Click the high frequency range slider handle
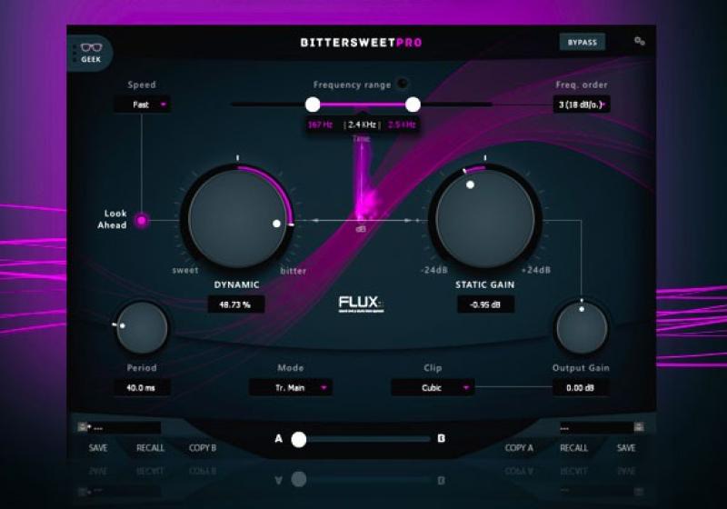Image resolution: width=727 pixels, height=509 pixels. coord(413,105)
